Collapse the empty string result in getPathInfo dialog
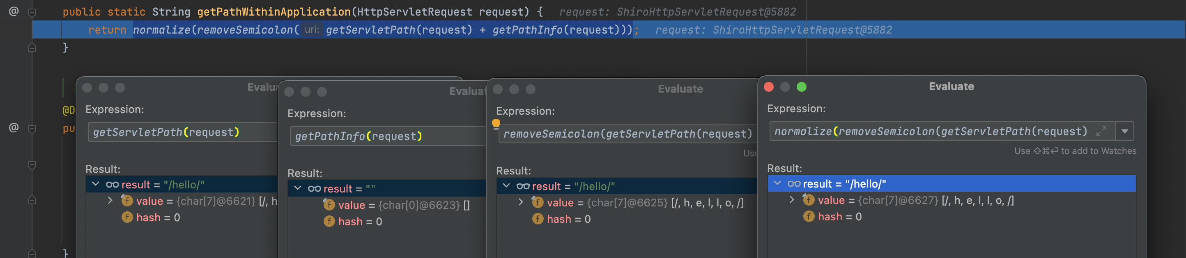1186x258 pixels. [x=298, y=188]
